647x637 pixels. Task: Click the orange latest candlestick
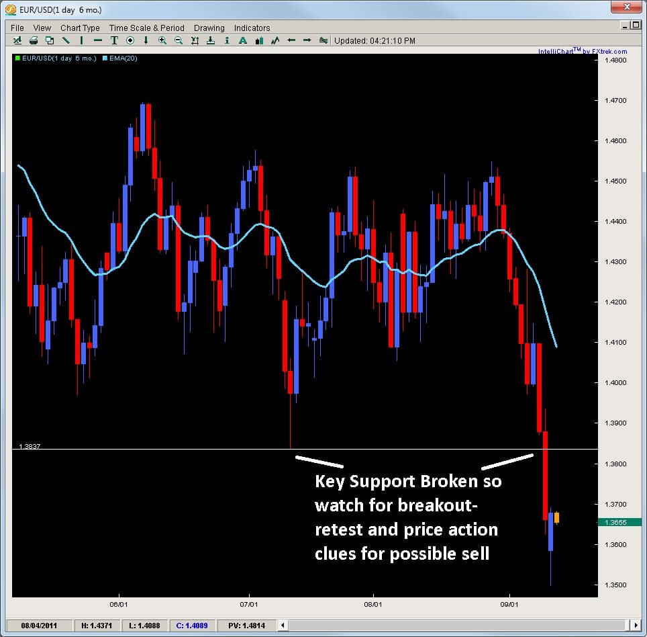point(556,517)
